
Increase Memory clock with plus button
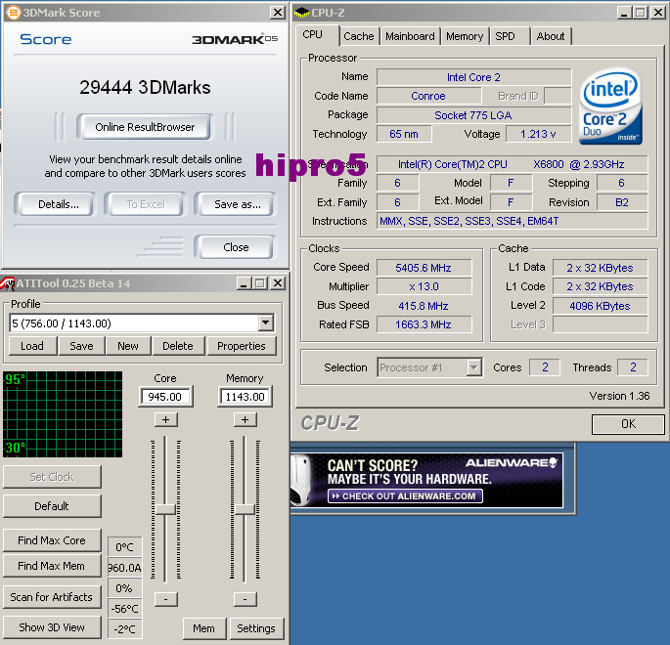click(245, 419)
